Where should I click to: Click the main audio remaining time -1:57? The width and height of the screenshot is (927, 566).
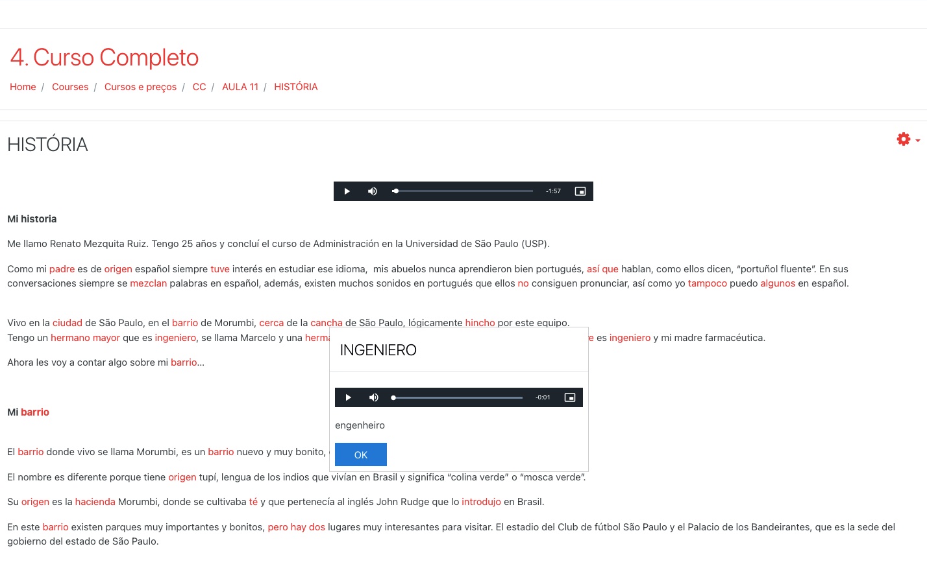click(x=553, y=191)
